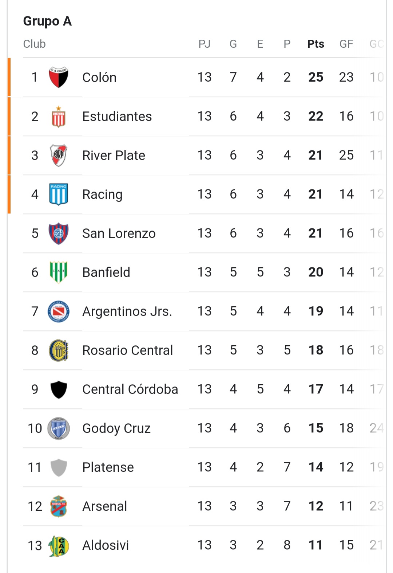Open the Banfield team name link
393x573 pixels.
click(106, 272)
